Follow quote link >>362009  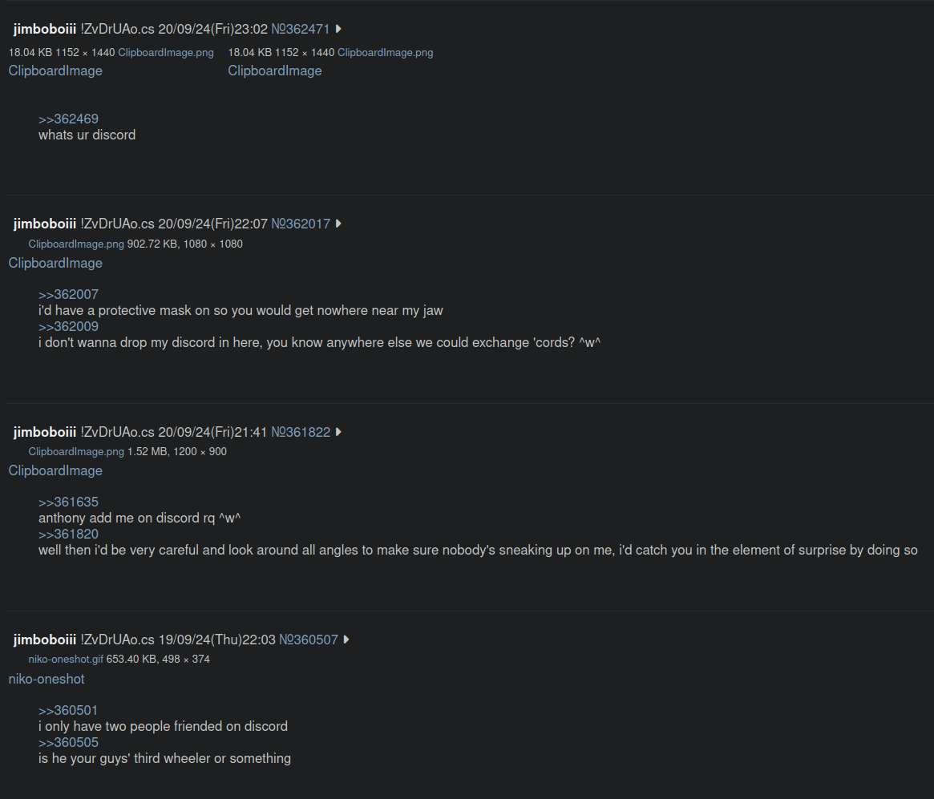click(x=68, y=327)
